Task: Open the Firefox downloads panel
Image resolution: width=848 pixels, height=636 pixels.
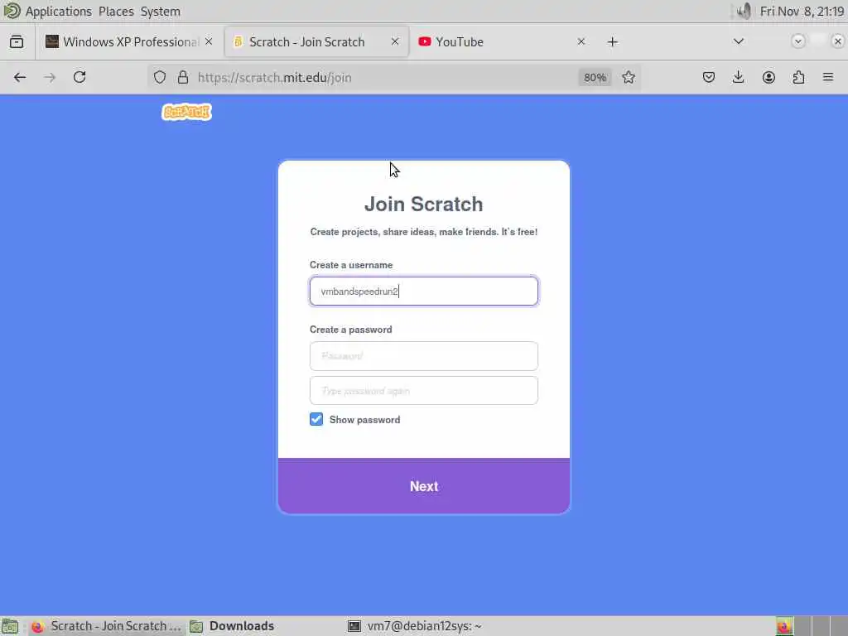Action: click(x=738, y=77)
